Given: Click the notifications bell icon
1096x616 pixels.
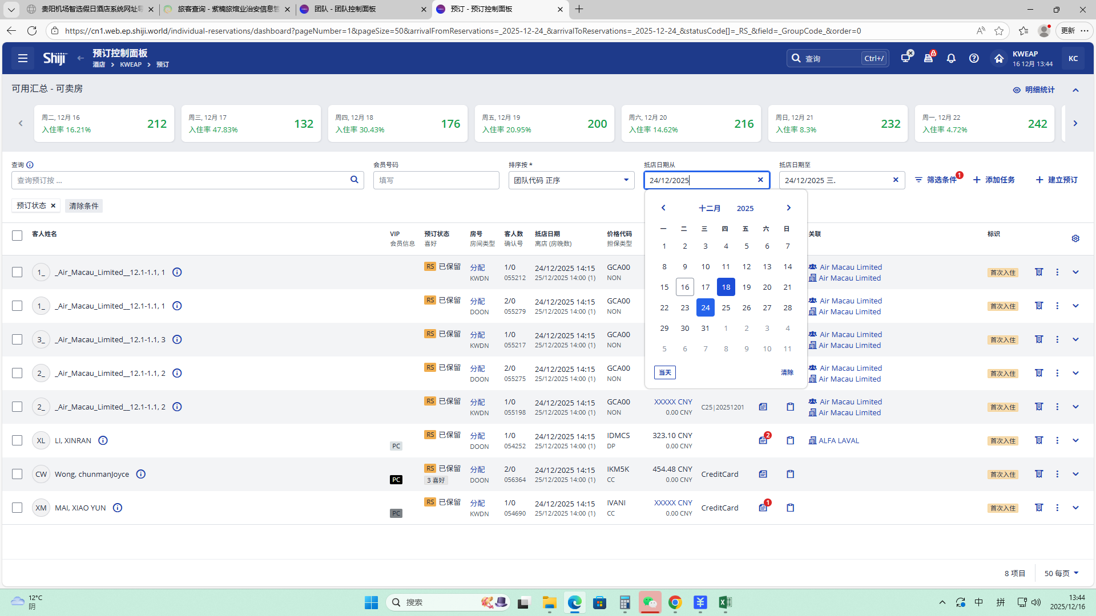Looking at the screenshot, I should [951, 58].
